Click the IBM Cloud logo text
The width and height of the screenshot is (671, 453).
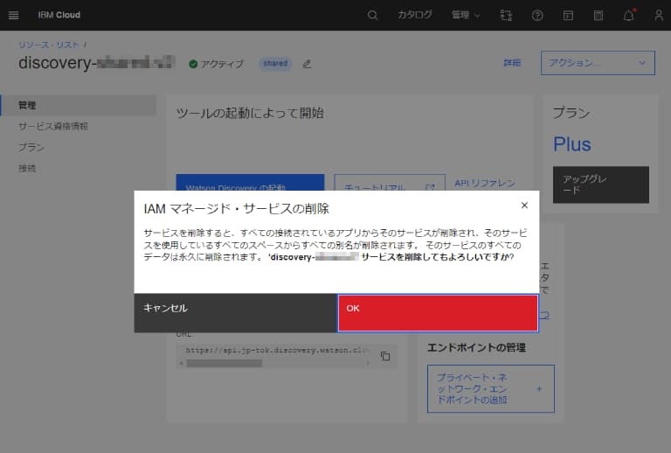coord(59,15)
